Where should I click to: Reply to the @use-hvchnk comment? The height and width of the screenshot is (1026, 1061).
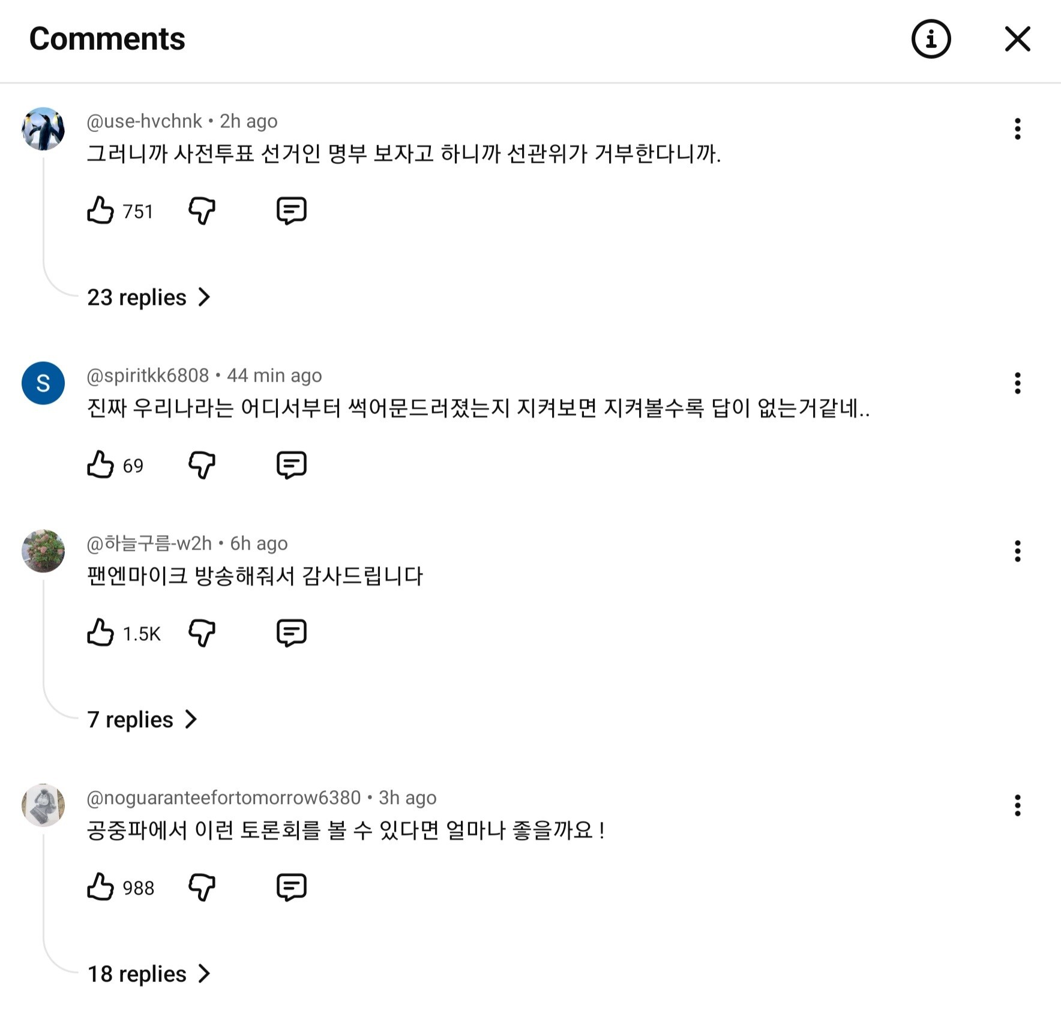[292, 211]
